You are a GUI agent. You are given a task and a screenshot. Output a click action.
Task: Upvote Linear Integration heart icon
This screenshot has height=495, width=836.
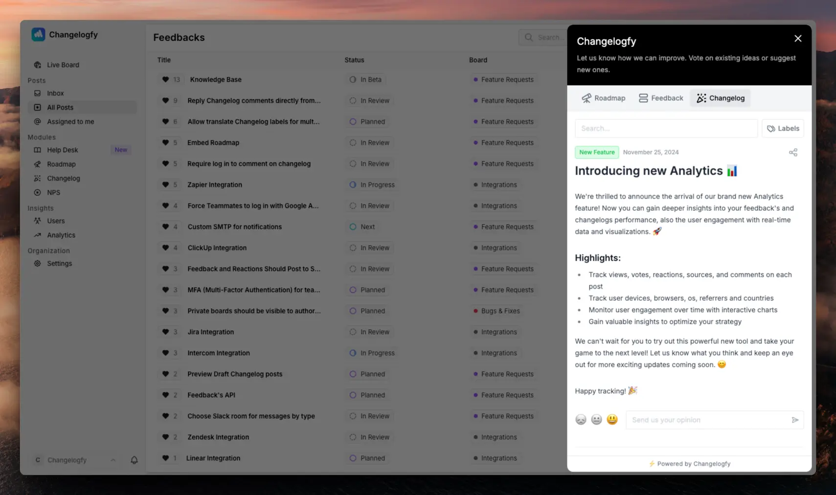coord(165,458)
